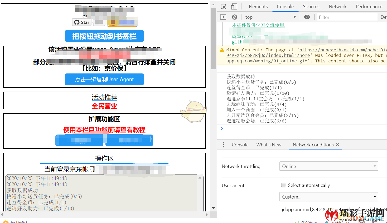Click red text 使用本栏目功能前请查看教程

coord(104,130)
